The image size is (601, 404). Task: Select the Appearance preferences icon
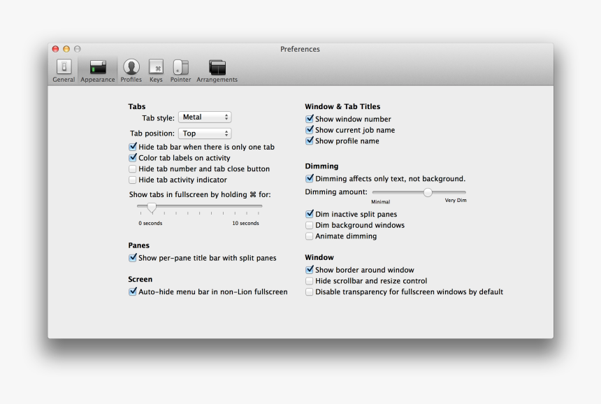pos(97,67)
